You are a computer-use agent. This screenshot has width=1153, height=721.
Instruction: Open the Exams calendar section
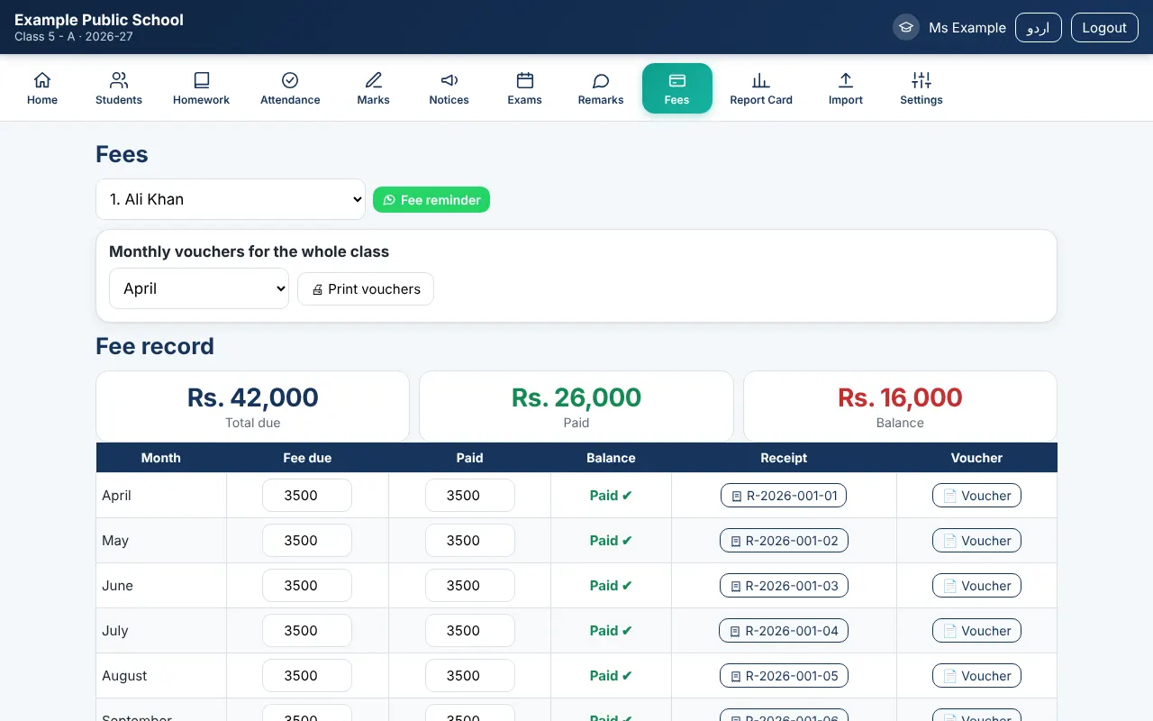[524, 88]
